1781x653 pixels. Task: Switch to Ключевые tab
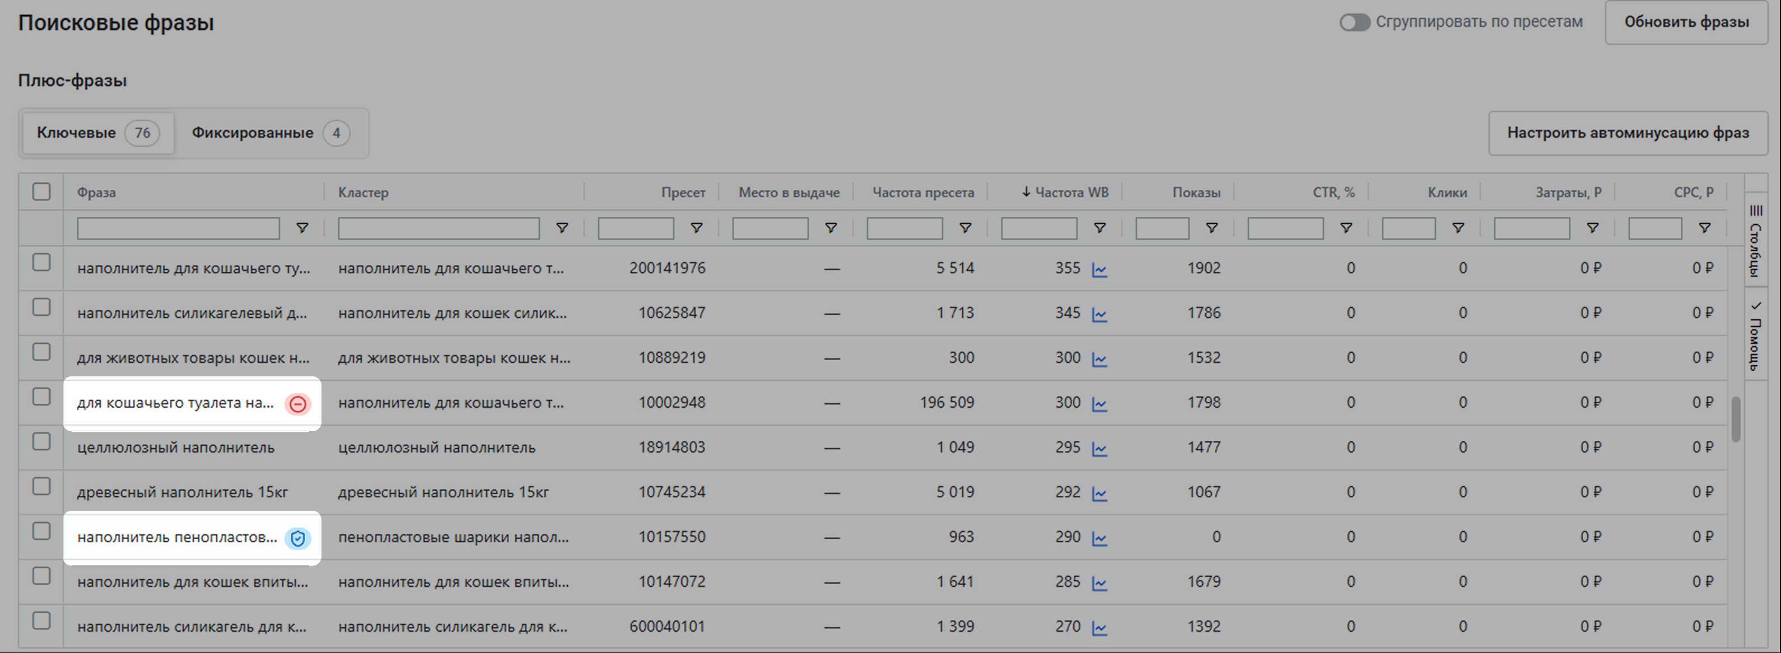pos(98,133)
